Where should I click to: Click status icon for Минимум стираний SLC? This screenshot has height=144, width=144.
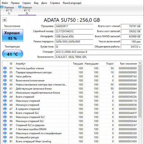tap(5, 121)
